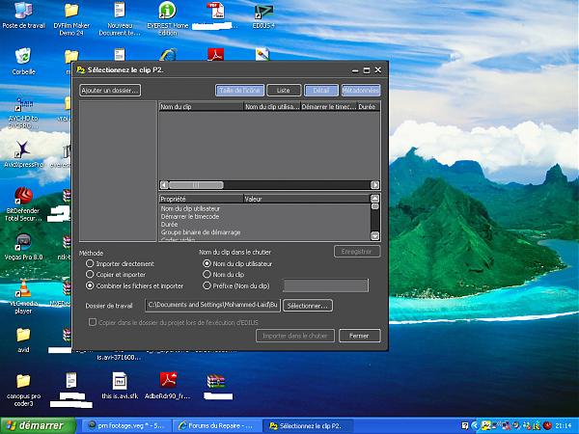Image resolution: width=579 pixels, height=434 pixels.
Task: Sort by Démarrer le timecode column header
Action: click(x=329, y=107)
